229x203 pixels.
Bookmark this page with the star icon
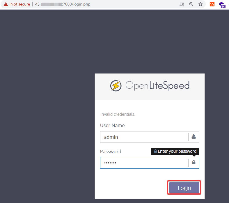[x=200, y=4]
